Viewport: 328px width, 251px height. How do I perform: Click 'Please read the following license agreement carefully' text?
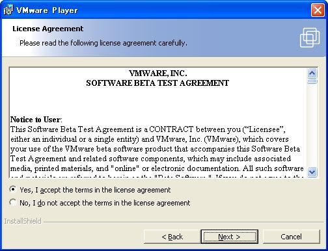(x=103, y=43)
